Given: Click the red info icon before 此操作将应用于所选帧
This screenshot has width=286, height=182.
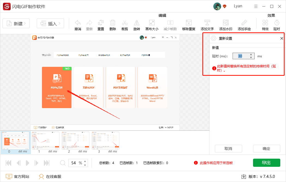Looking at the screenshot, I should [196, 163].
